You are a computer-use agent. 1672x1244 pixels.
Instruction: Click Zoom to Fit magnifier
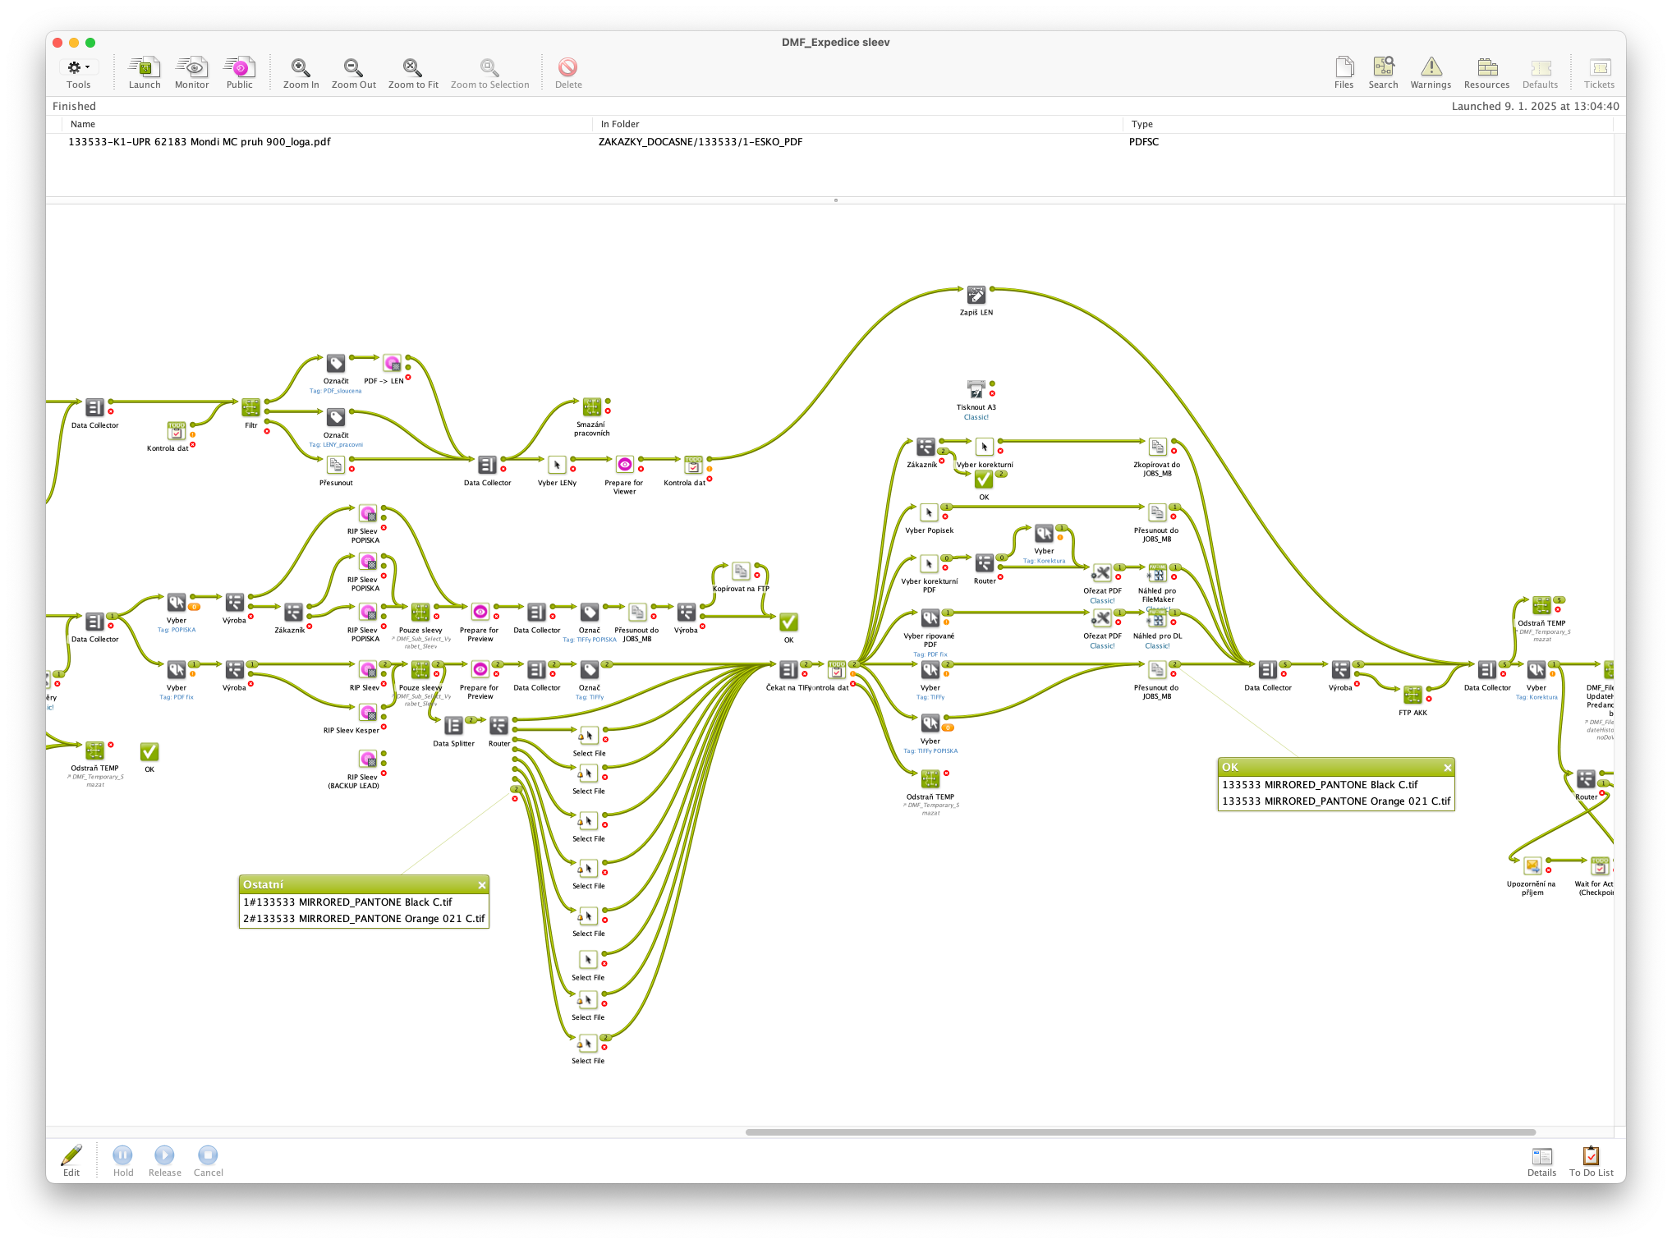tap(412, 67)
